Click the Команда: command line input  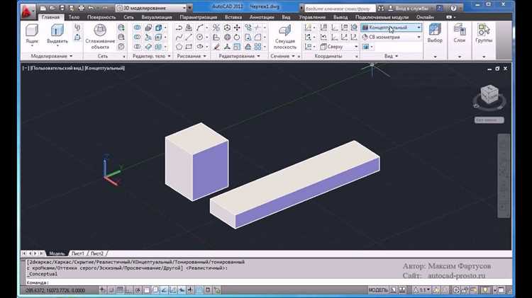268,282
